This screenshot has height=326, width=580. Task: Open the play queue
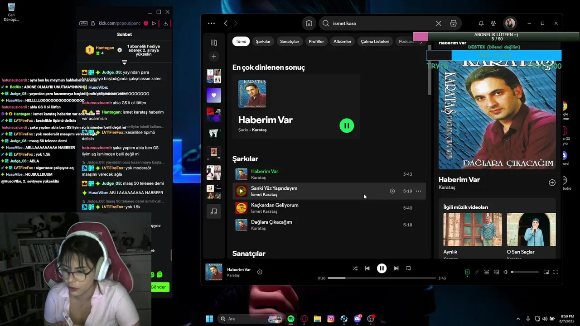487,272
